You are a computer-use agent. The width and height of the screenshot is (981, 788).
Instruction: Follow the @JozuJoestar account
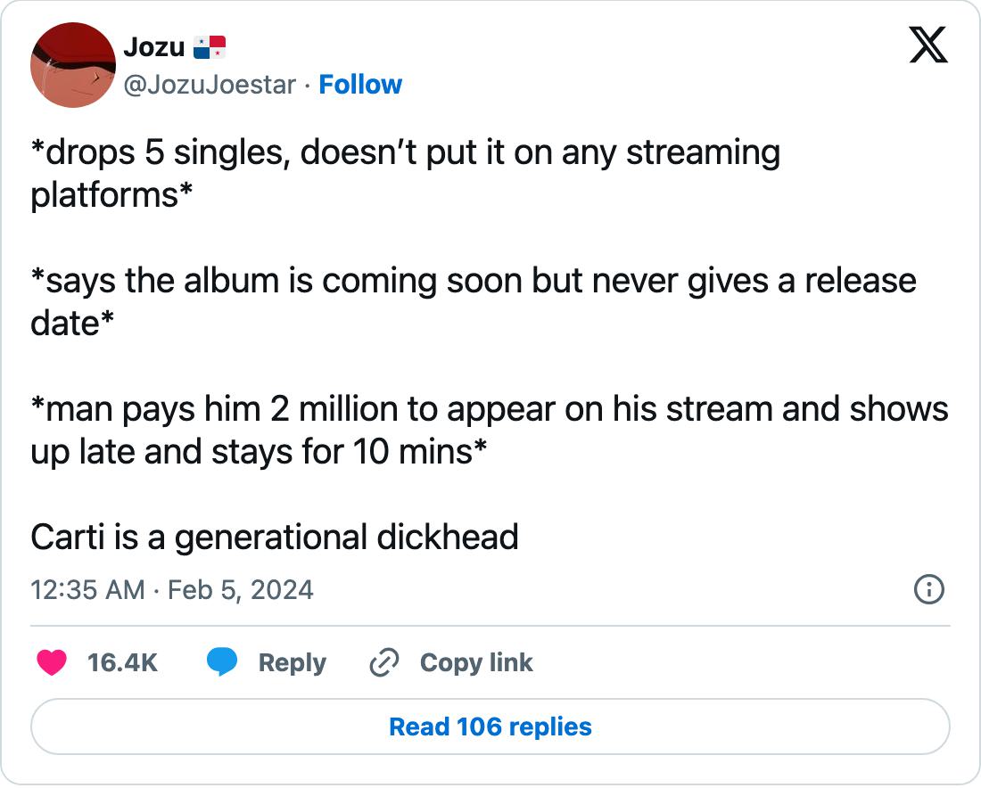coord(360,85)
